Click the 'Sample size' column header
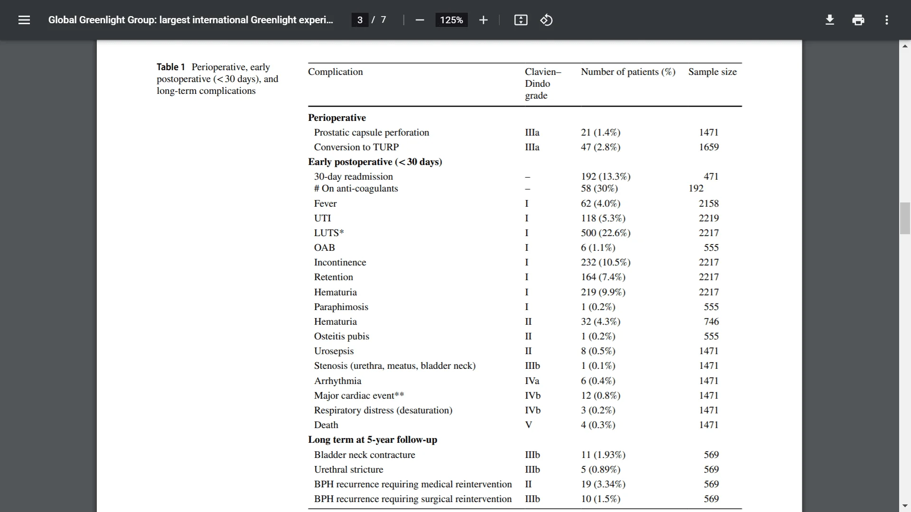Image resolution: width=911 pixels, height=512 pixels. click(713, 72)
